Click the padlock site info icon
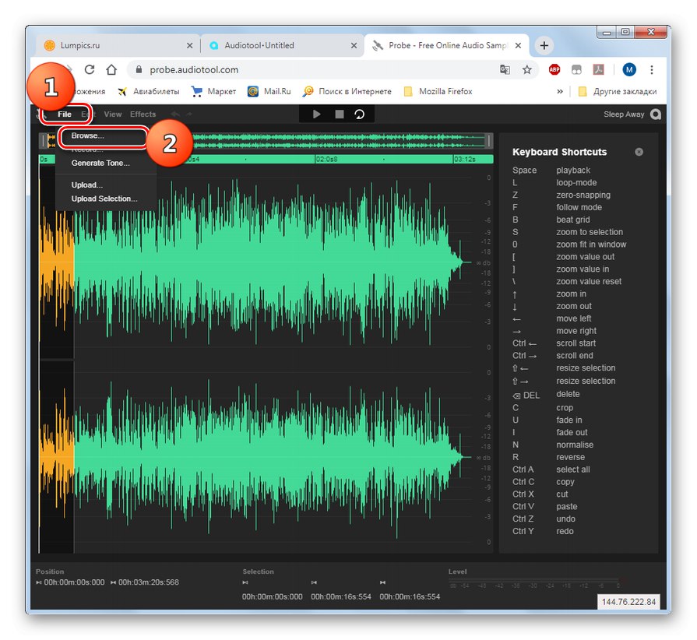 click(x=139, y=70)
